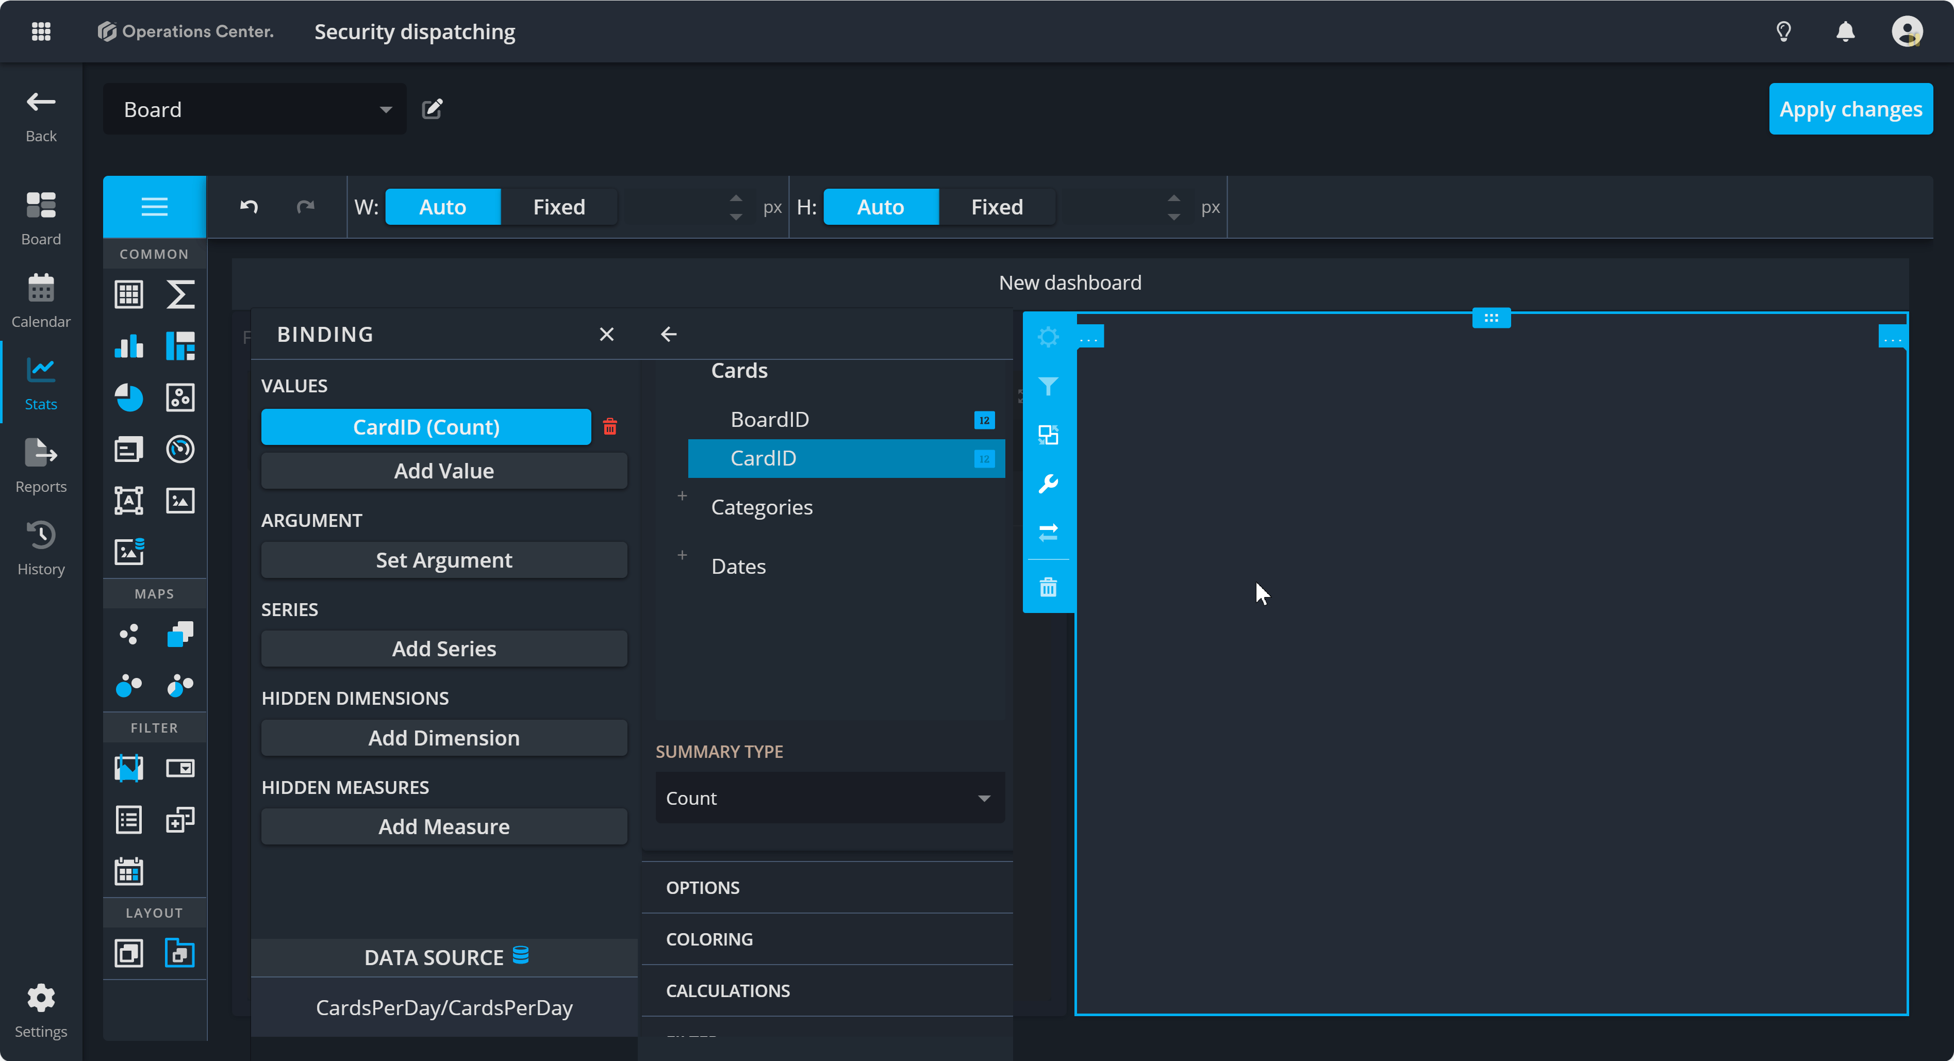
Task: Add a Pivot item via sigma icon
Action: click(180, 294)
